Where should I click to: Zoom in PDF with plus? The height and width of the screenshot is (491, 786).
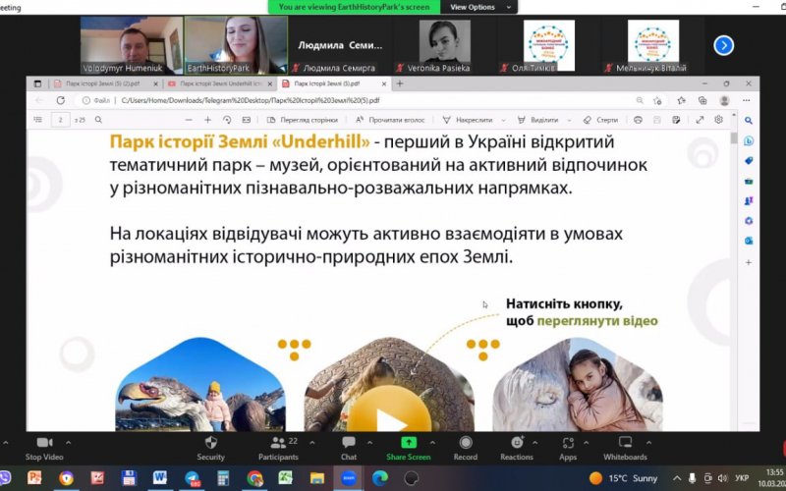pyautogui.click(x=207, y=120)
